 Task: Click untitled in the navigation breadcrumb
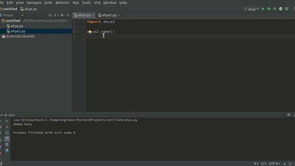point(9,9)
